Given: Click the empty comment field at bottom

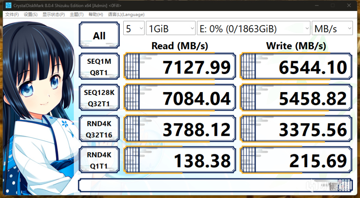Looking at the screenshot, I should 215,185.
